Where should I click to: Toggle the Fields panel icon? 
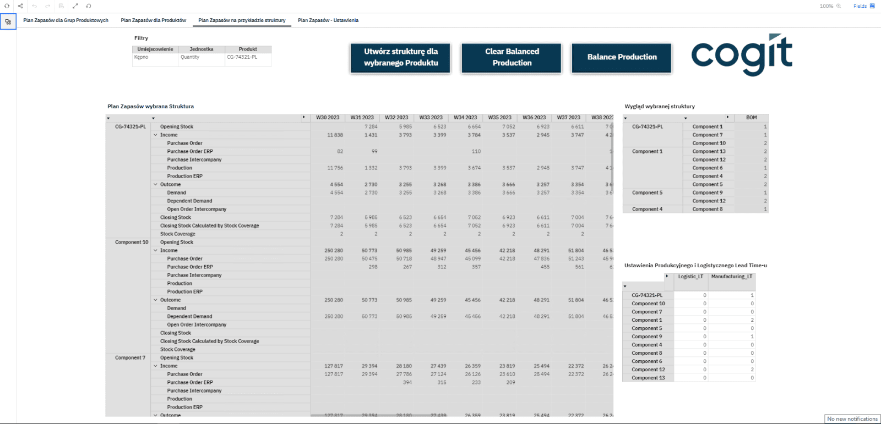[x=872, y=6]
